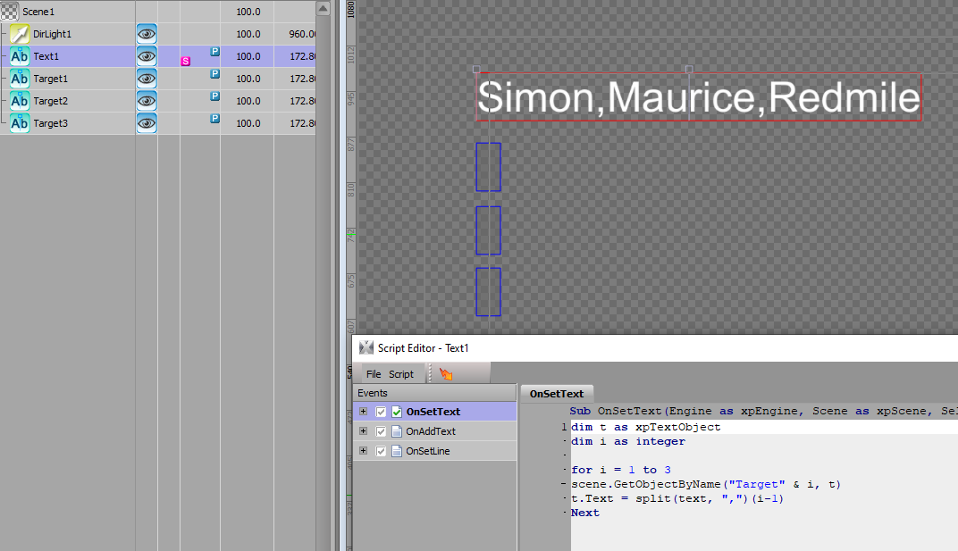Screen dimensions: 958x551
Task: Click the scroll up arrow in object list
Action: [x=323, y=7]
